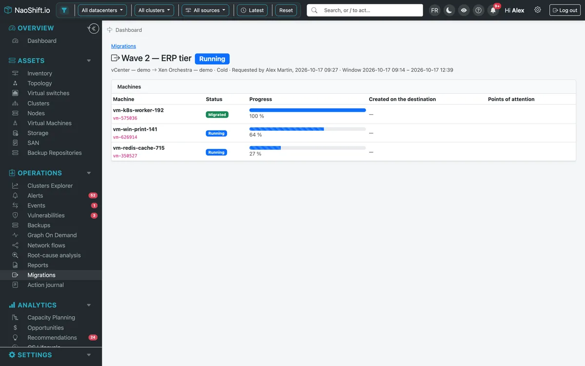Toggle the eye visibility icon in header
585x366 pixels.
[x=464, y=10]
